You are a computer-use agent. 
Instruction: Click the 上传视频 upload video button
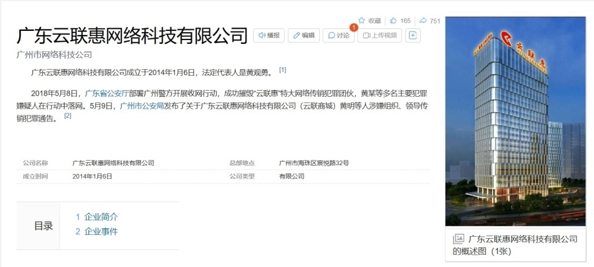379,35
